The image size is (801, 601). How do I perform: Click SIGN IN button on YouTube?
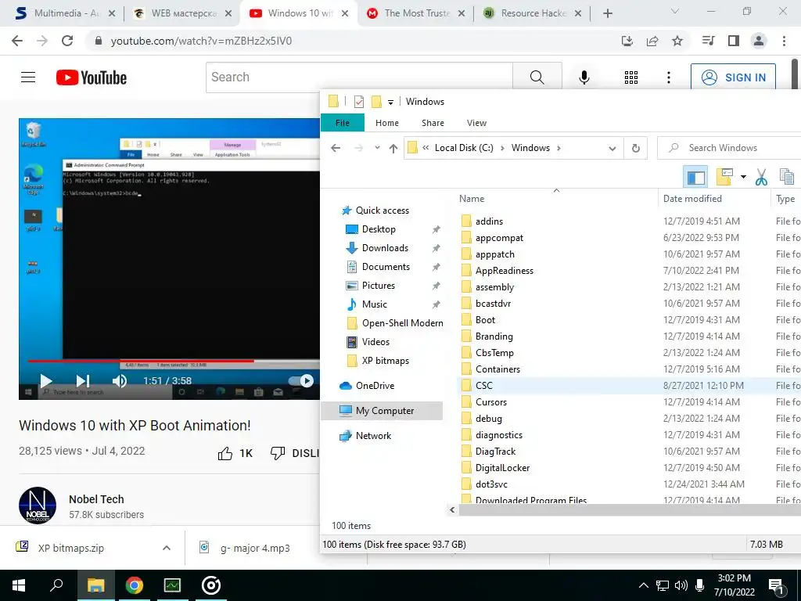point(733,77)
